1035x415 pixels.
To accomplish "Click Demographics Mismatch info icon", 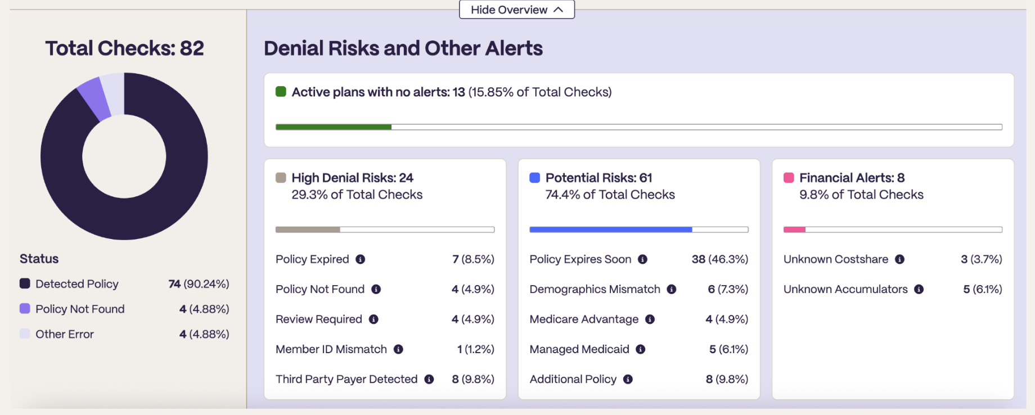I will (x=672, y=289).
